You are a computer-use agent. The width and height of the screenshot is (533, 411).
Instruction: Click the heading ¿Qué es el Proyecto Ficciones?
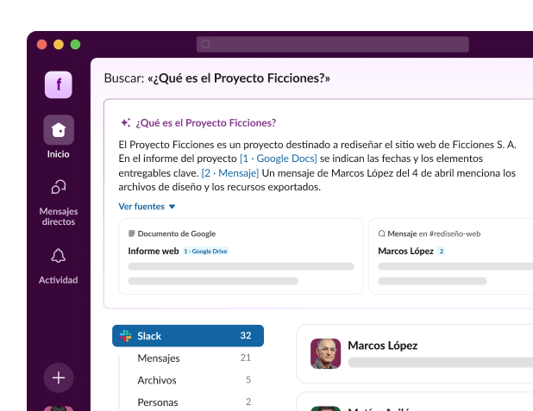coord(206,122)
